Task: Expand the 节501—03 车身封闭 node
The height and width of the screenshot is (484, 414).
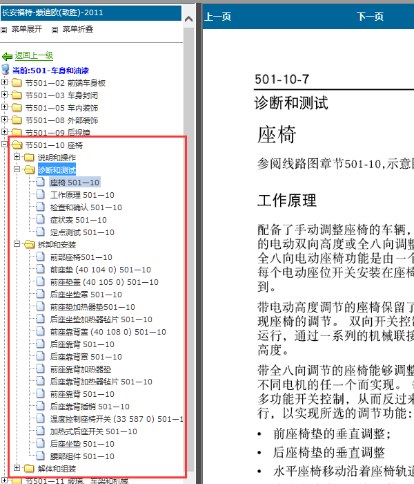Action: (x=4, y=95)
